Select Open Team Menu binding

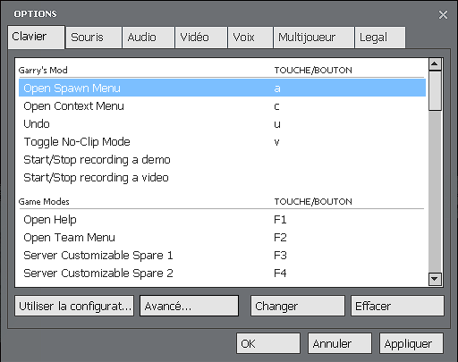click(x=222, y=238)
